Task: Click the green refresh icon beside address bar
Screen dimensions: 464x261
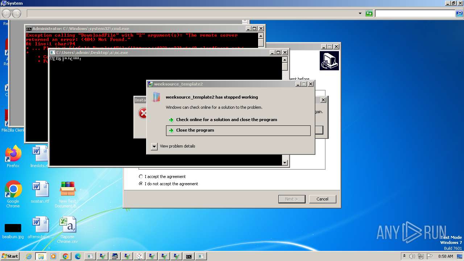Action: coord(369,13)
